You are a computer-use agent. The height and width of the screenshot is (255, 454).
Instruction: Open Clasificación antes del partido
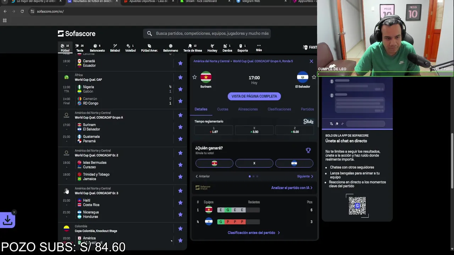254,233
